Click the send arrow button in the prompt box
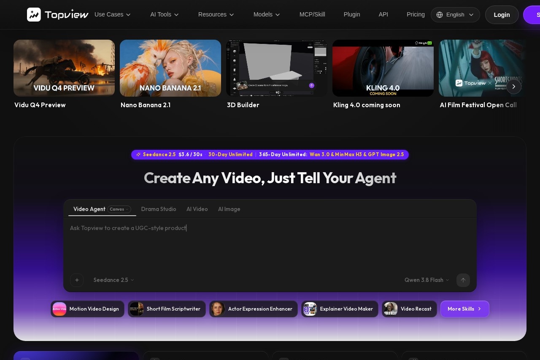This screenshot has height=360, width=540. pyautogui.click(x=463, y=280)
